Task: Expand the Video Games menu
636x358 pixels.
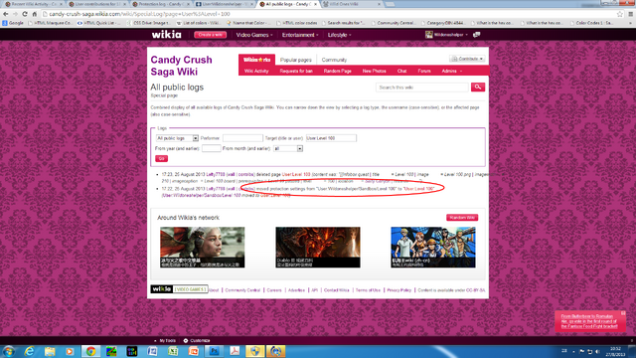Action: tap(254, 35)
